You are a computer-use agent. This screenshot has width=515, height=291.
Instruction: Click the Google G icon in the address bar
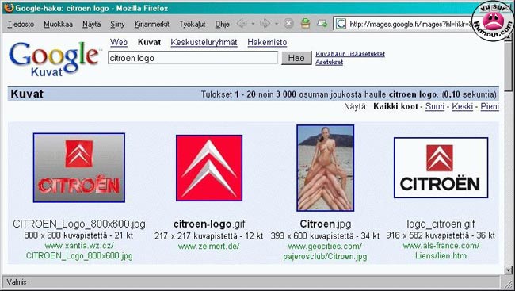click(x=341, y=24)
